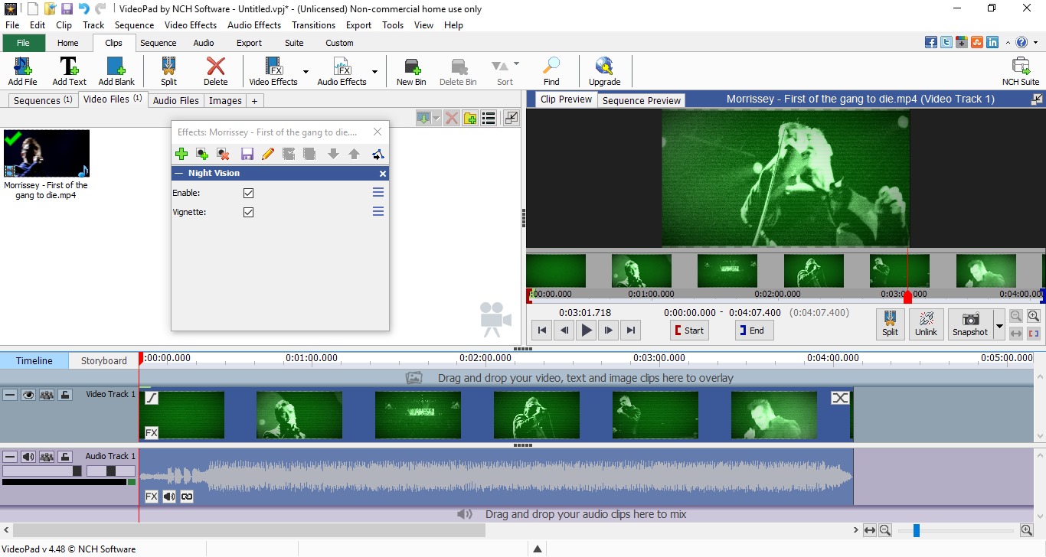Switch to the Audio Files bin tab
Screen dimensions: 1046x557
coord(175,100)
